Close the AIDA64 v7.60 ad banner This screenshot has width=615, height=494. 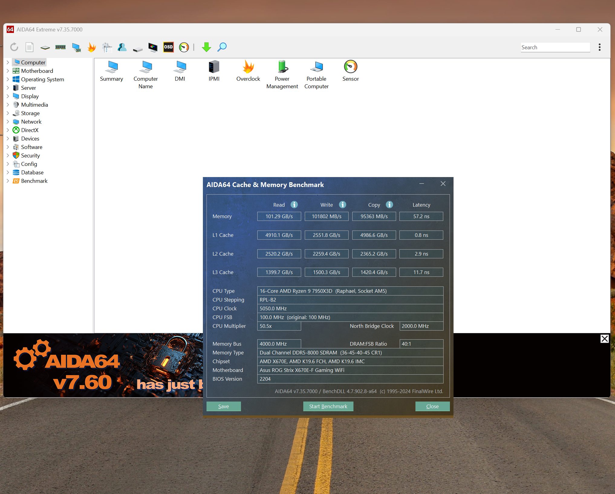point(604,339)
